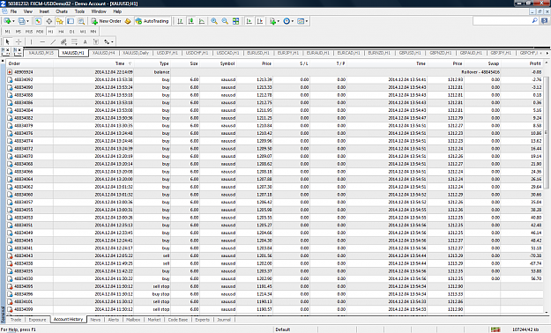This screenshot has width=551, height=333.
Task: Switch chart to line chart style
Action: point(202,21)
